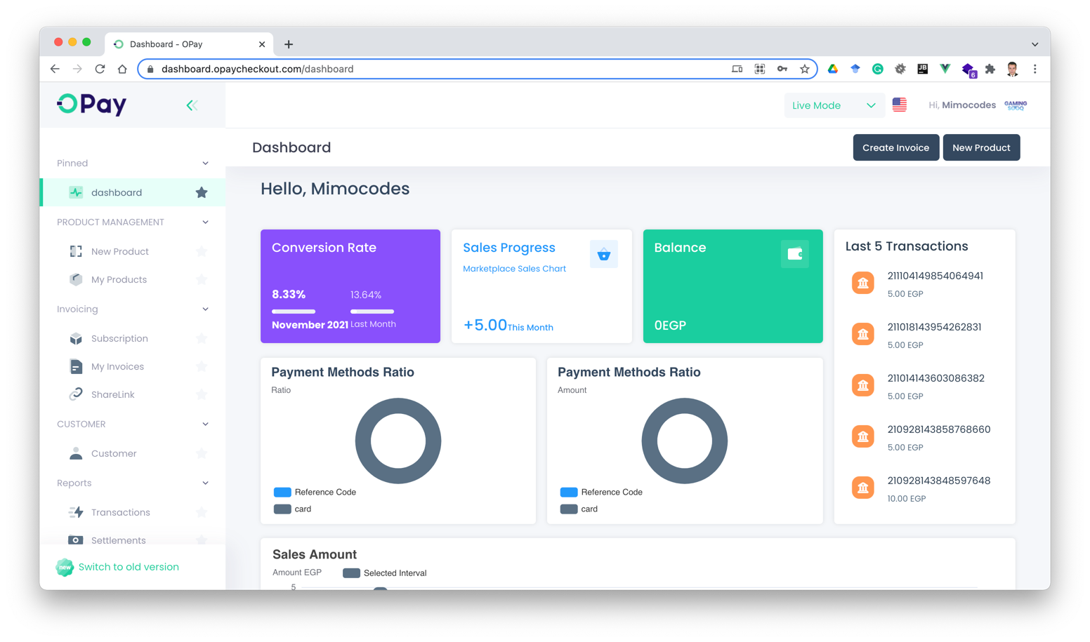Click the Create Invoice button
The height and width of the screenshot is (642, 1090).
coord(895,147)
